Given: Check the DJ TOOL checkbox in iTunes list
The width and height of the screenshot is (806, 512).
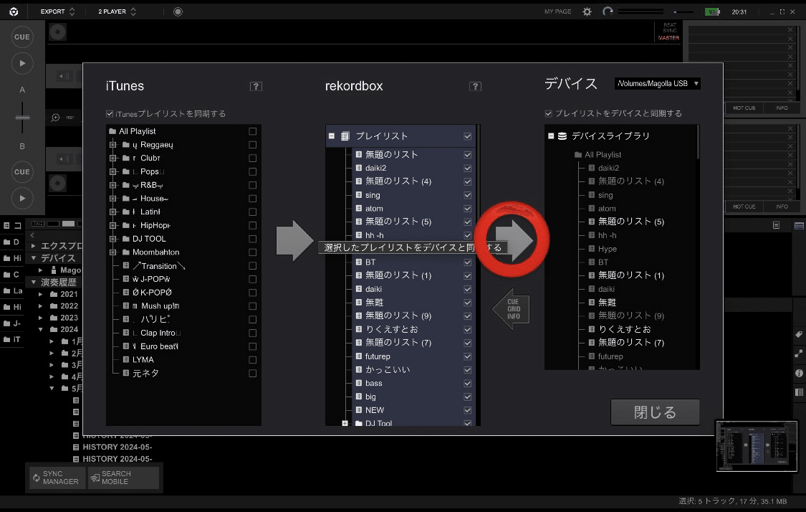Looking at the screenshot, I should tap(252, 239).
